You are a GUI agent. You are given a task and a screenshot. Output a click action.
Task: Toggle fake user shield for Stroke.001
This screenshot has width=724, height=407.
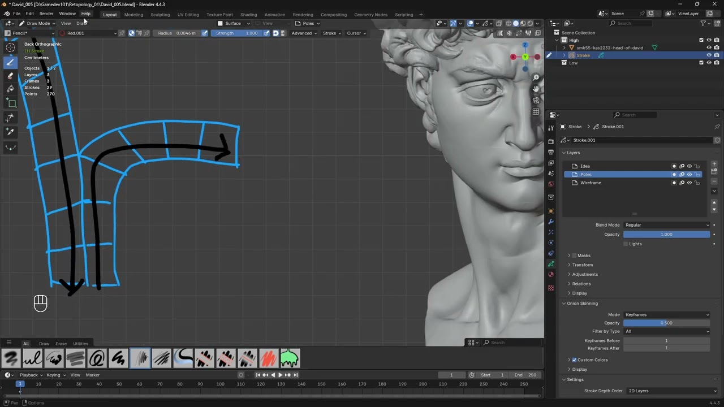[717, 140]
